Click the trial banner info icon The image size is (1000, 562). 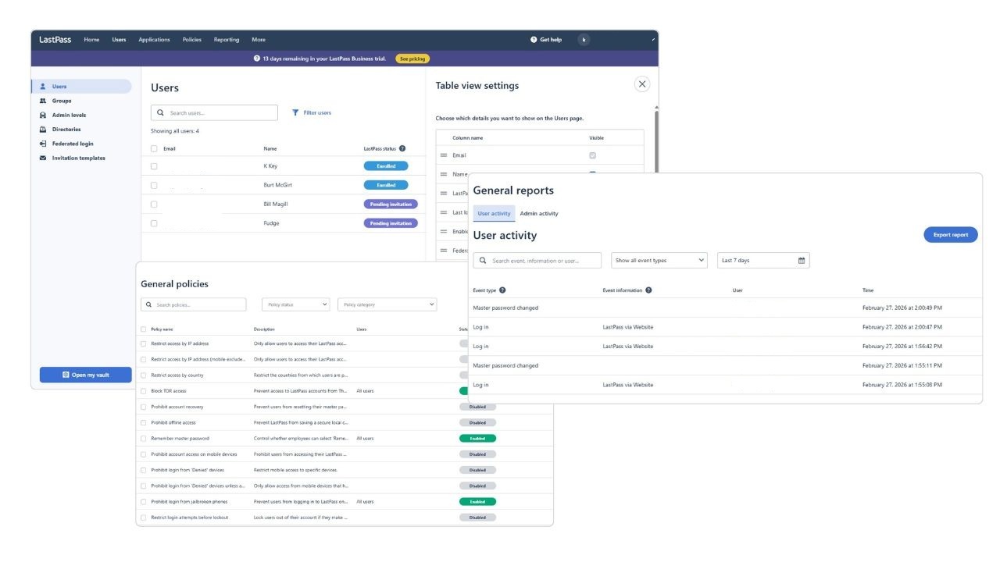(x=257, y=59)
